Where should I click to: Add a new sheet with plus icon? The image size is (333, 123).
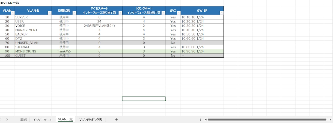116,119
